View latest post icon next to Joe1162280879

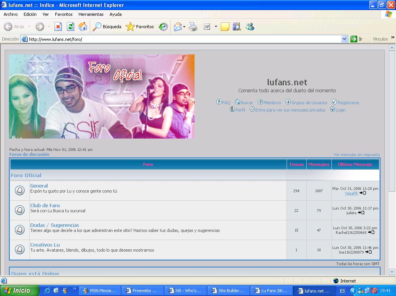[369, 252]
